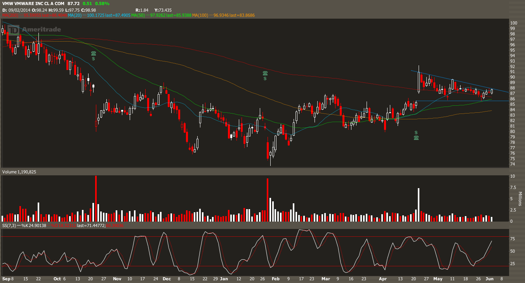
Task: Click the Millions label on the volume axis
Action: pyautogui.click(x=520, y=198)
